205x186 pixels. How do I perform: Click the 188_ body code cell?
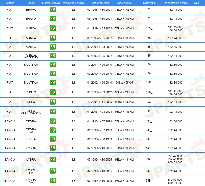coord(149,92)
